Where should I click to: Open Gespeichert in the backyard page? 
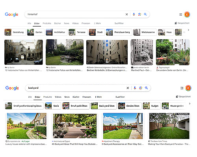(x=183, y=97)
